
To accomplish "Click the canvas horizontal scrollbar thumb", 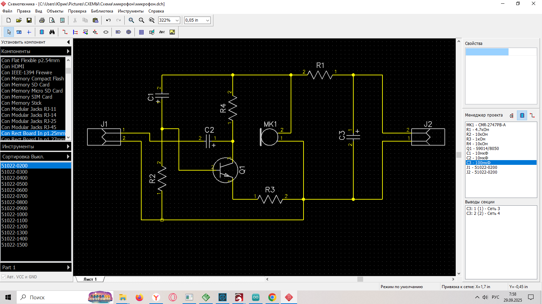I will [360, 279].
